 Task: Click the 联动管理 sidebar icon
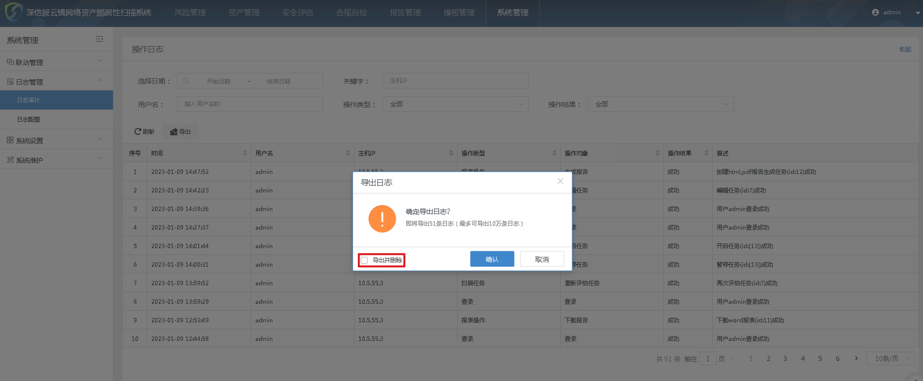(x=10, y=62)
